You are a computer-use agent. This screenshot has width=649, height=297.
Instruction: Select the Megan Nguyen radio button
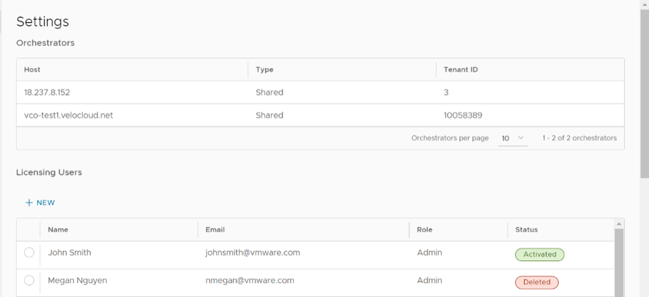click(29, 281)
